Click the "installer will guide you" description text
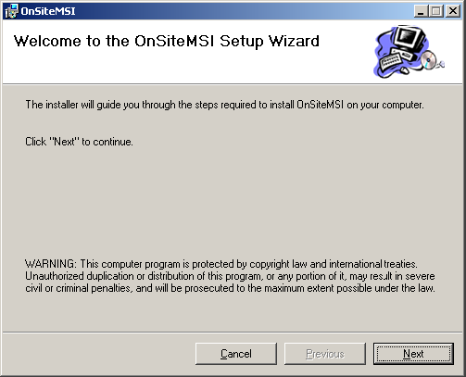This screenshot has width=466, height=377. pos(224,105)
